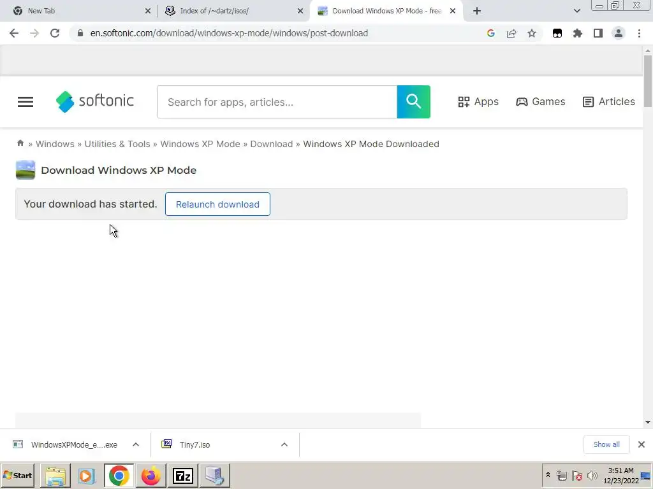Open the tab search dropdown
The width and height of the screenshot is (653, 489).
coord(576,11)
